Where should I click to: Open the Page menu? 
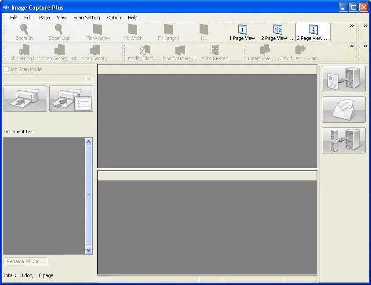point(44,18)
